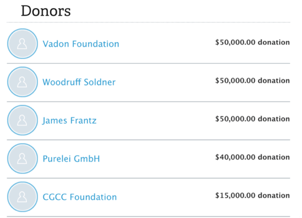Click Vadon Foundation's $50,000.00 amount

click(x=235, y=42)
